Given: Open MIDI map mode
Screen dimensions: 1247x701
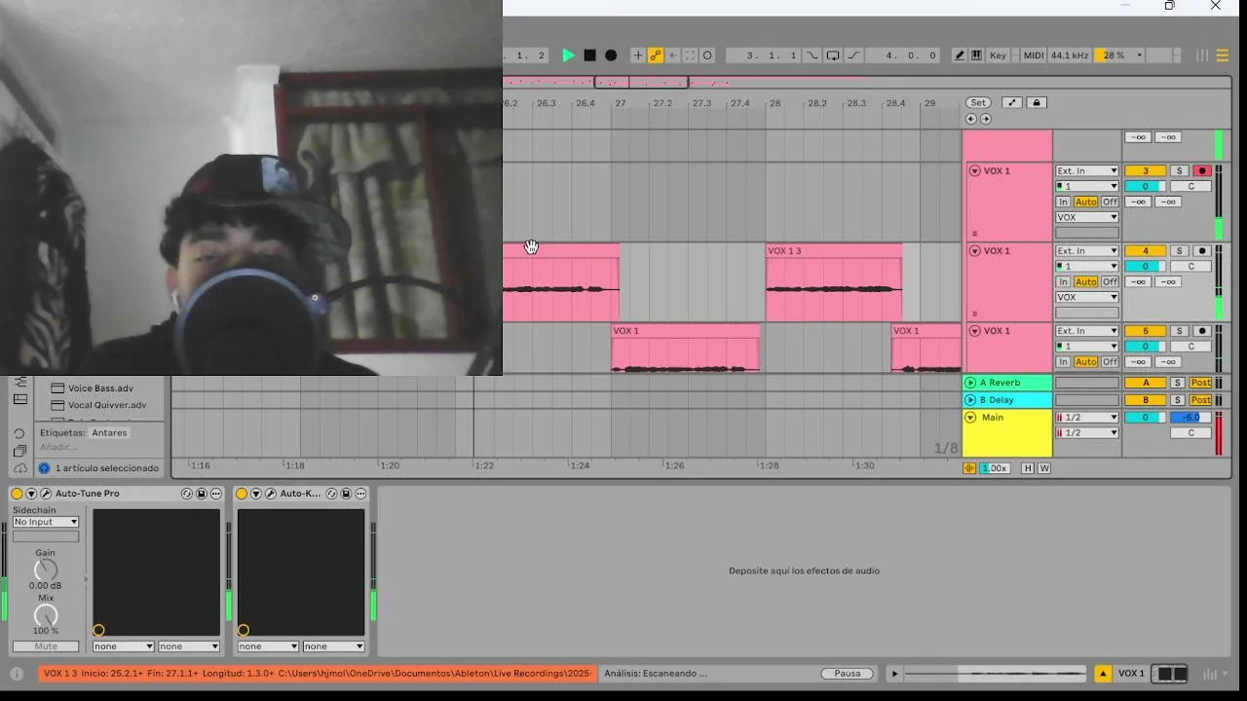Looking at the screenshot, I should (x=1034, y=55).
